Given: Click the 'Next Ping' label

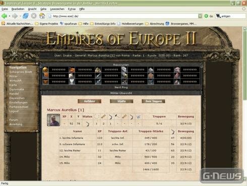Looking at the screenshot, I should click(x=121, y=87).
